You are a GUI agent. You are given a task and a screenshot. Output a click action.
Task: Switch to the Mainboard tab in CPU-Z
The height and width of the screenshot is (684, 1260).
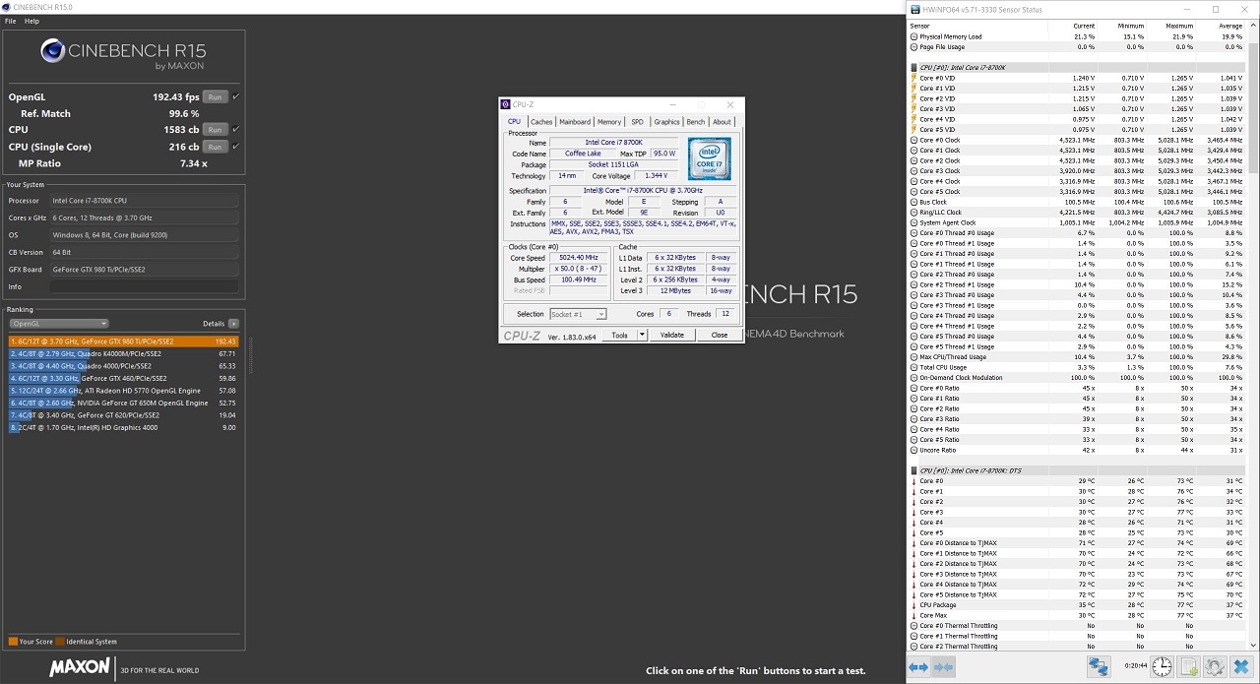pyautogui.click(x=575, y=122)
